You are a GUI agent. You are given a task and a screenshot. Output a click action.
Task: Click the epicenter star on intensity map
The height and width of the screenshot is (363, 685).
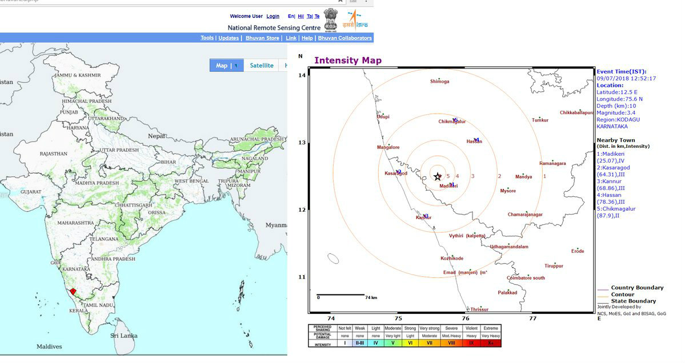coord(437,176)
